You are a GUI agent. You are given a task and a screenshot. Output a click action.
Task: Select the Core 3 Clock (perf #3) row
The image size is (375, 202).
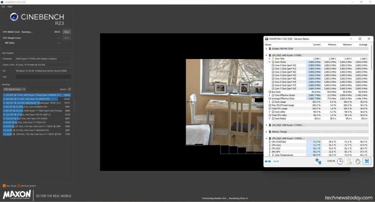(x=317, y=76)
